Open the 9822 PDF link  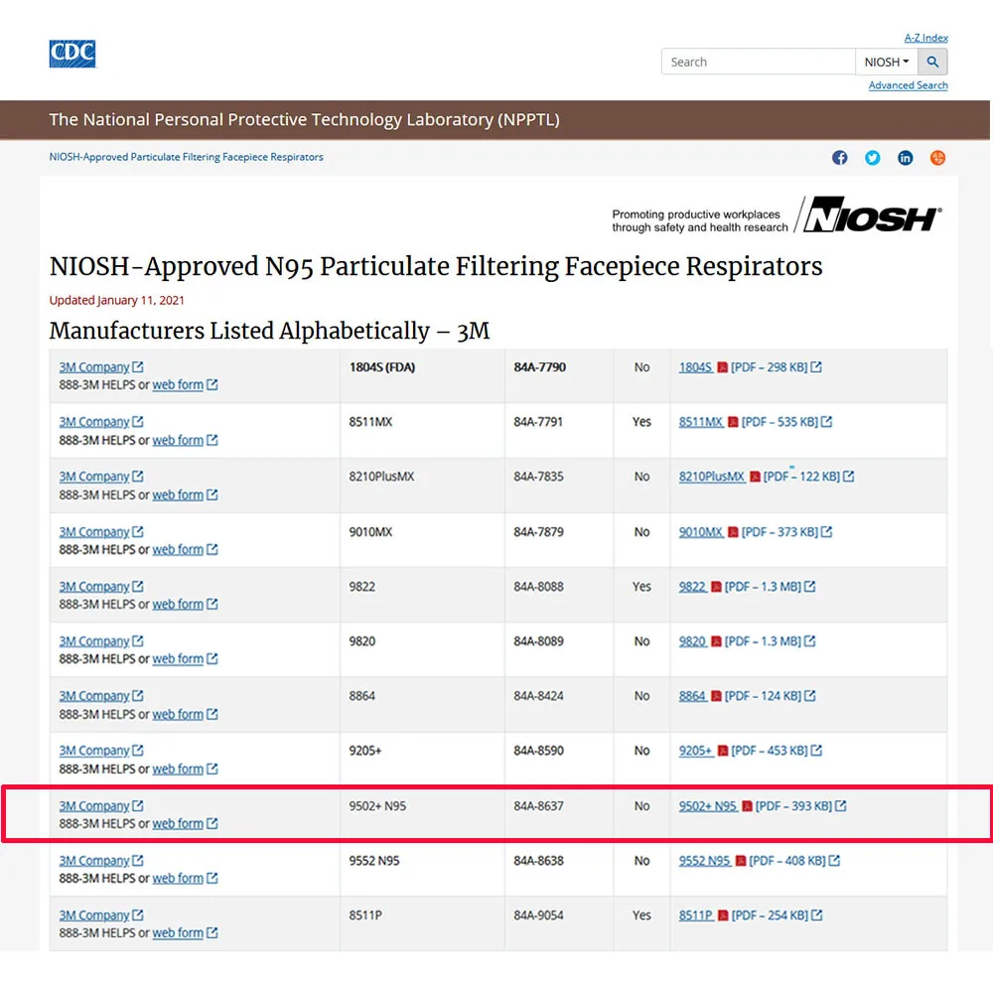[x=693, y=587]
